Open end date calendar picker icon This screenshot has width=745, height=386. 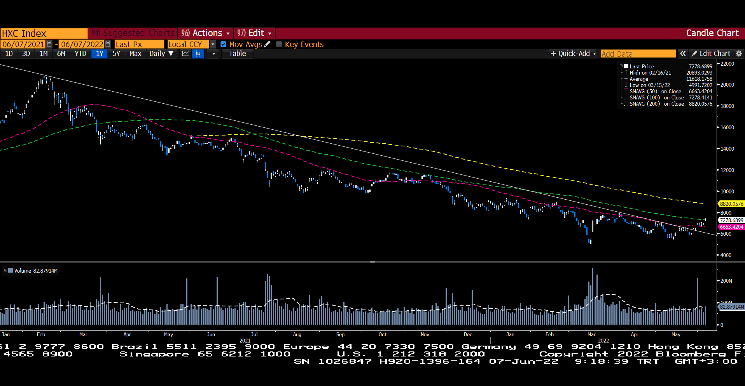pyautogui.click(x=108, y=44)
